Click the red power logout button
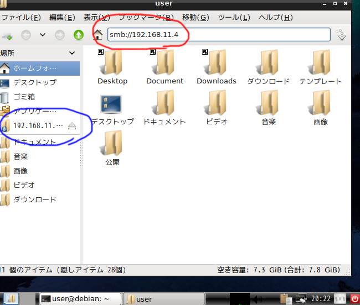Image resolution: width=360 pixels, height=305 pixels. (x=355, y=299)
